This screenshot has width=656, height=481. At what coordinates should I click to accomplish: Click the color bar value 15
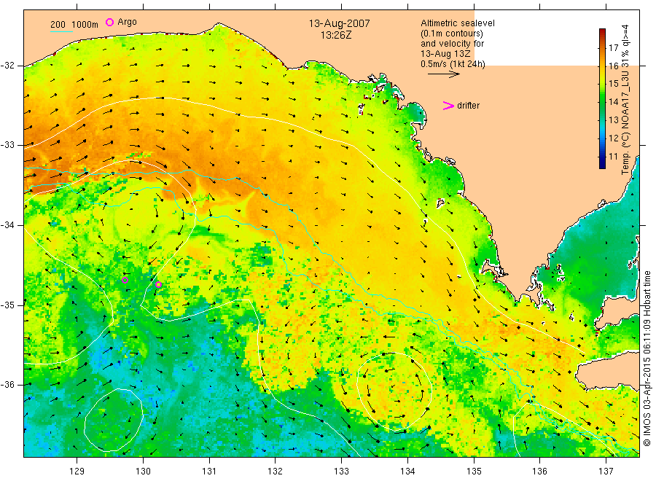point(613,84)
